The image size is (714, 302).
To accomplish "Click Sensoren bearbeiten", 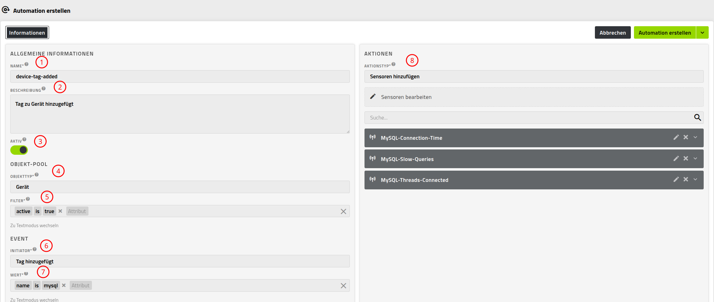I will click(534, 97).
